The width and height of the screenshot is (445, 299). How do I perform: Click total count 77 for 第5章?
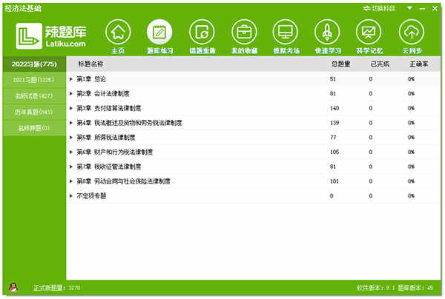pyautogui.click(x=333, y=138)
